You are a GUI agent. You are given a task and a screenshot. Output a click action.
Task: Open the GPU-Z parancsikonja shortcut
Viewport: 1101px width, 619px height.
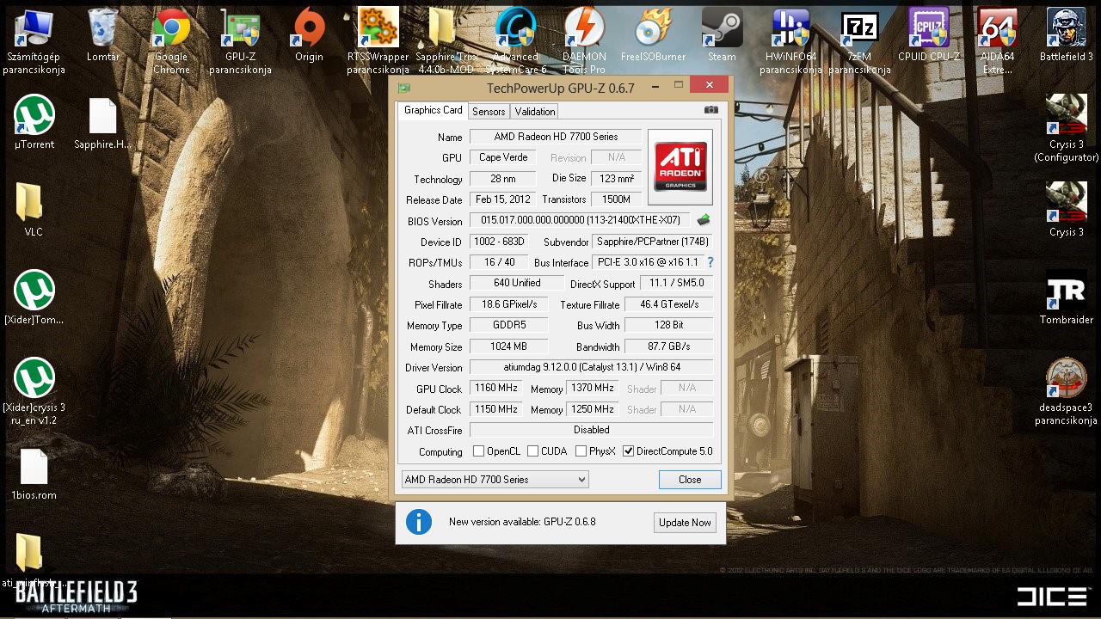[x=240, y=40]
